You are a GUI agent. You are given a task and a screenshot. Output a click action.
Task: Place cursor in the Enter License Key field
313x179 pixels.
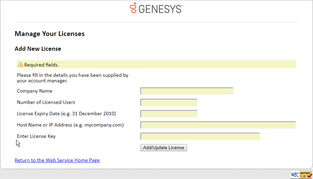pyautogui.click(x=200, y=136)
